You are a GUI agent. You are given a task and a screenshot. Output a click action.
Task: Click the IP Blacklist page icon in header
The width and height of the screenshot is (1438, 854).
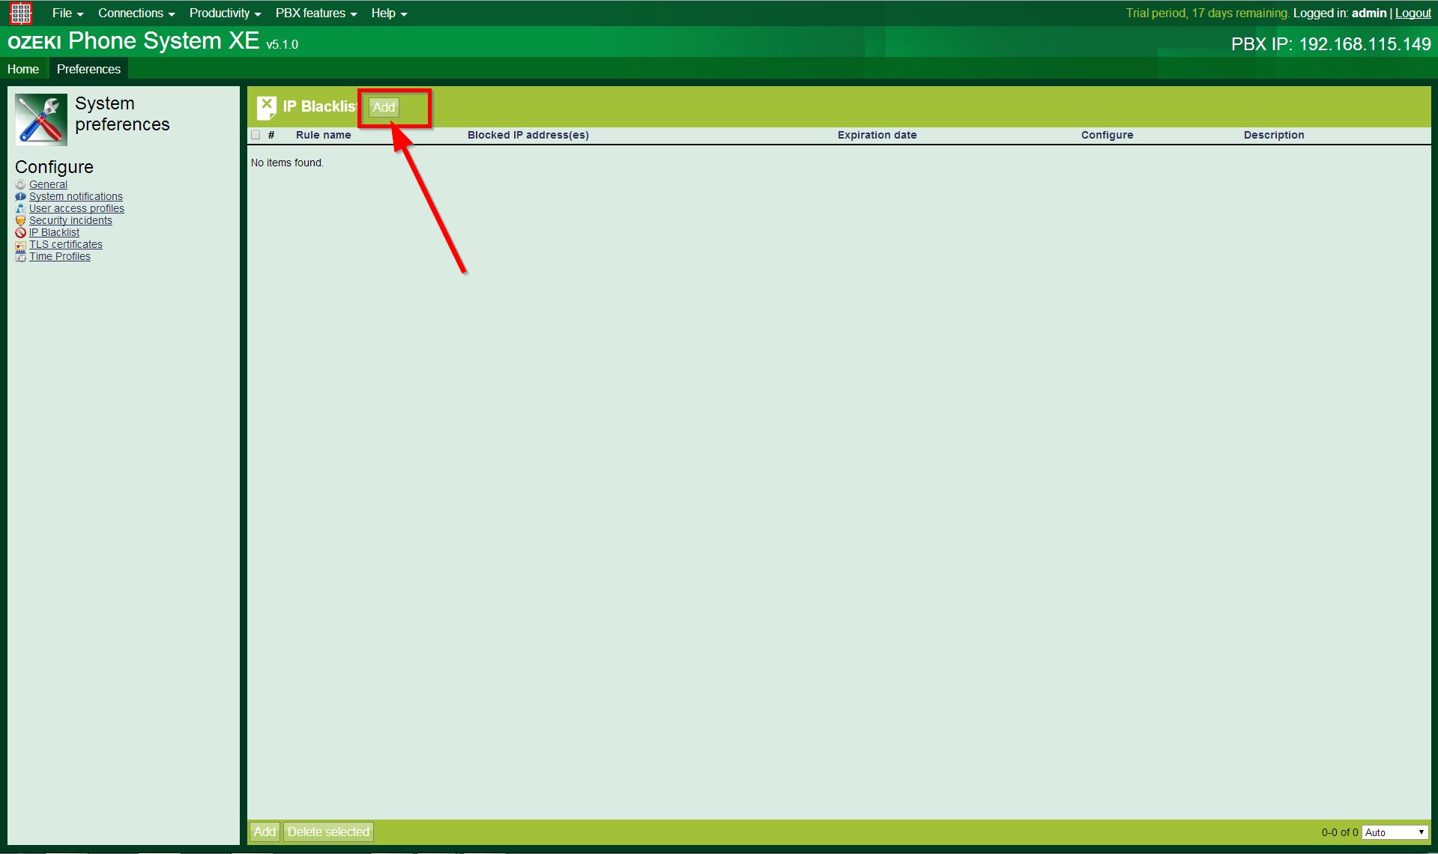tap(266, 108)
